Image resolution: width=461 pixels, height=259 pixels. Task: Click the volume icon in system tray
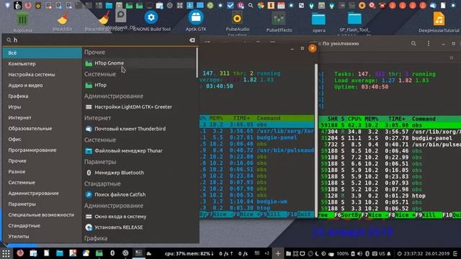pyautogui.click(x=360, y=253)
